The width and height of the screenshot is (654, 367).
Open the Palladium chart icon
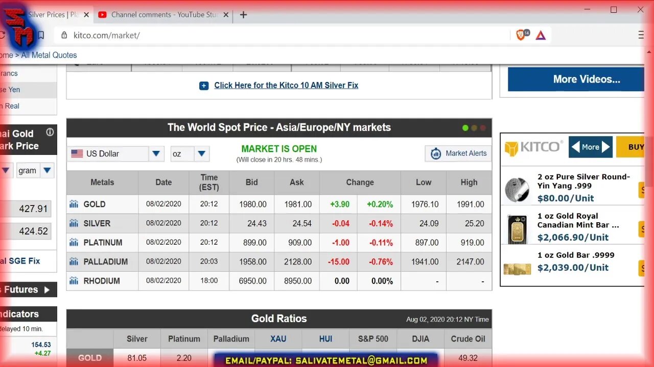coord(74,261)
